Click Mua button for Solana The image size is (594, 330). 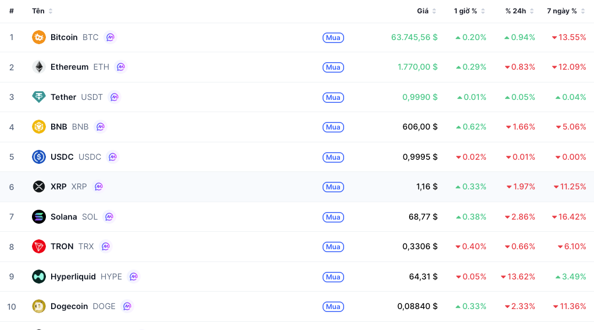click(333, 217)
